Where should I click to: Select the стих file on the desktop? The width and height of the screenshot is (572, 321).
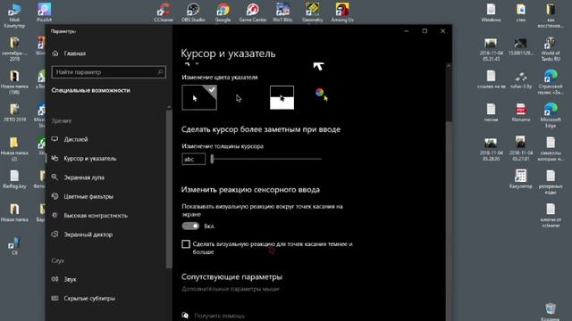point(521,12)
